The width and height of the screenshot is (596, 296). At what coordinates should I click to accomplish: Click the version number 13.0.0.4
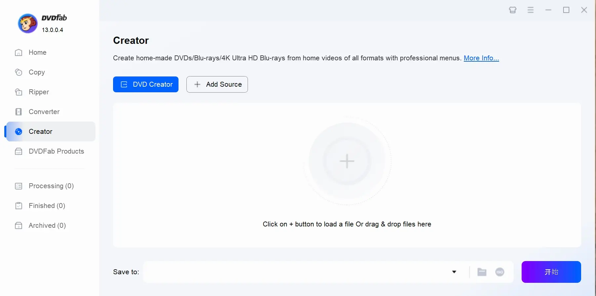tap(53, 30)
